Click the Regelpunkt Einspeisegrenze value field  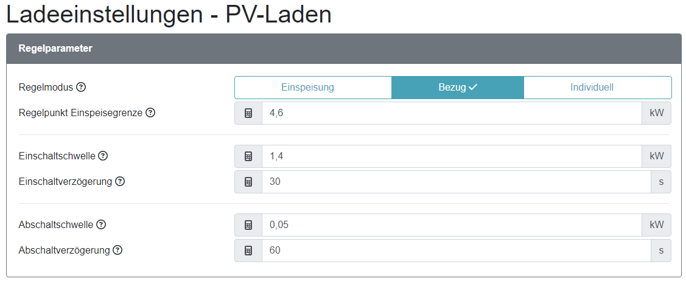[x=451, y=113]
